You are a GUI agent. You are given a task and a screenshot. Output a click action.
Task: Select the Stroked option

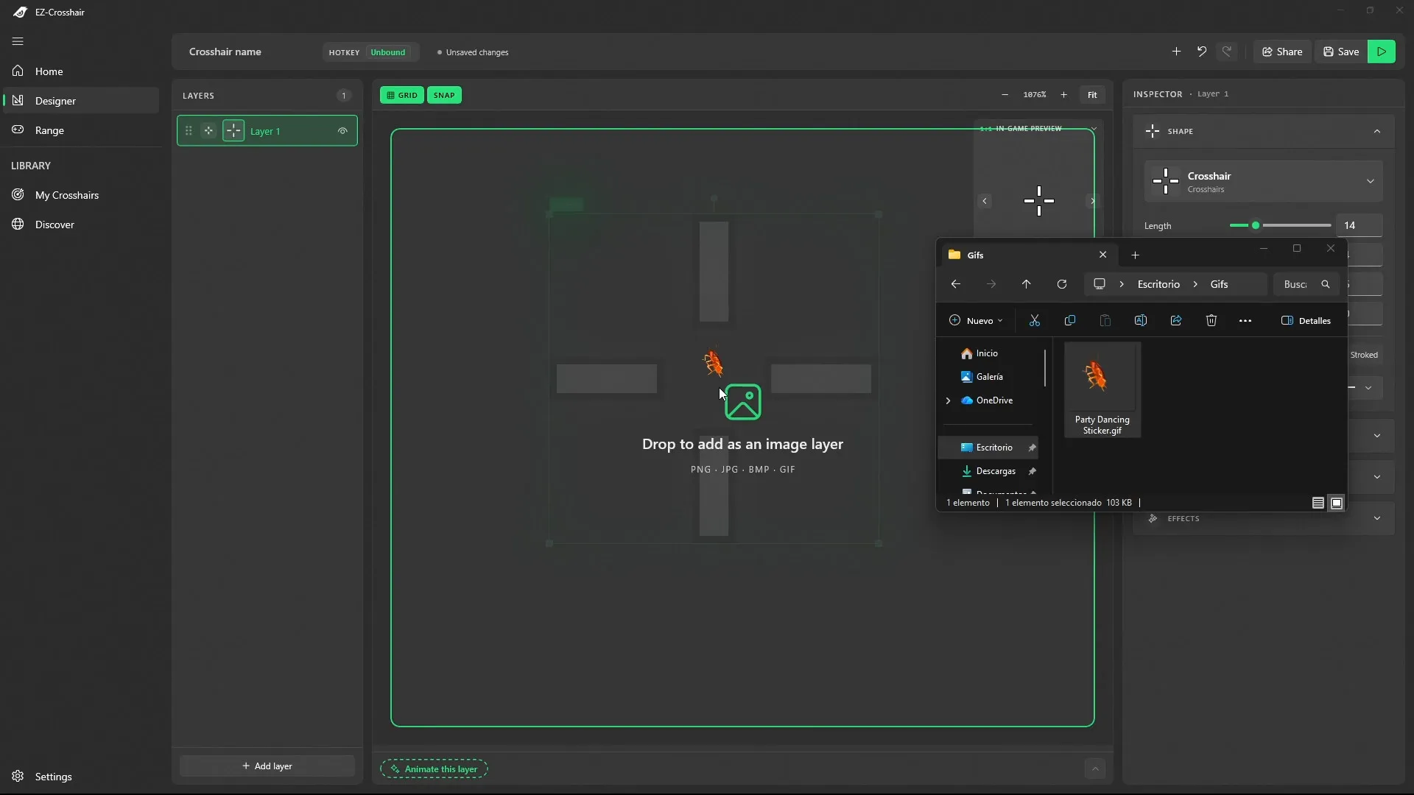coord(1364,355)
